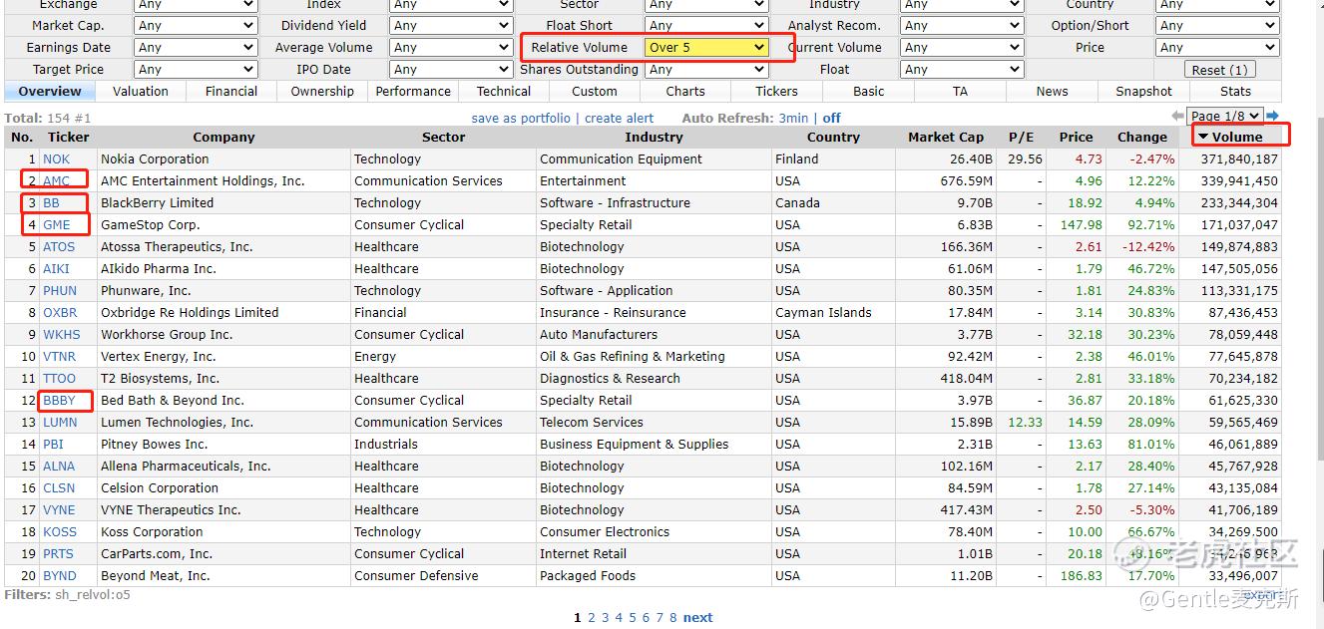Sort the table by Sector column
The height and width of the screenshot is (629, 1324).
click(x=444, y=137)
